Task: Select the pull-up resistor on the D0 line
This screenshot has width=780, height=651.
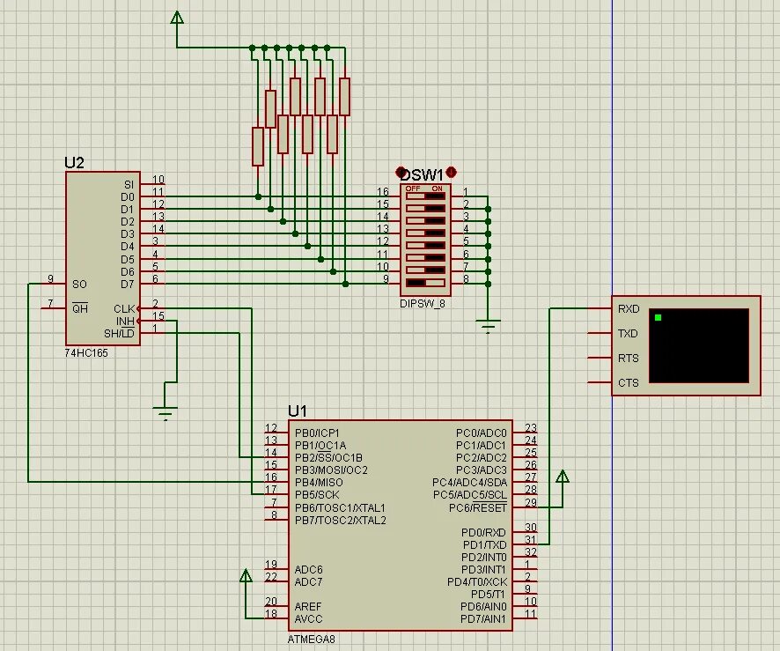Action: point(258,146)
